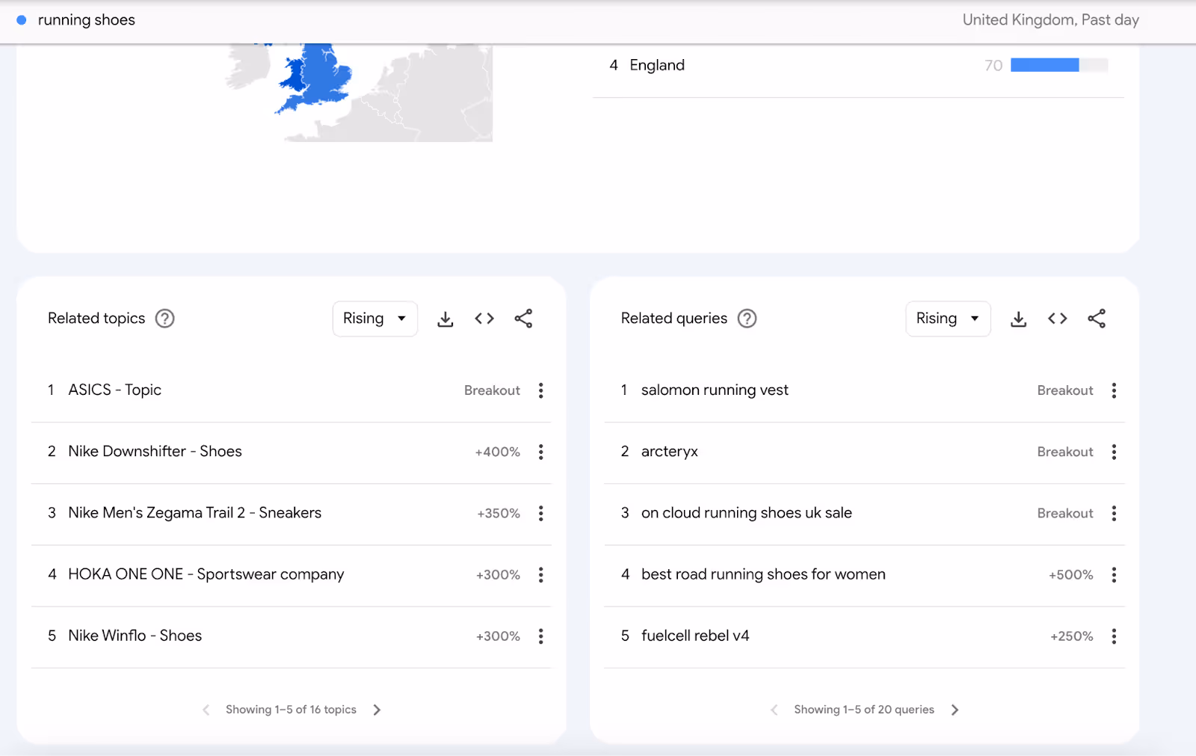This screenshot has height=756, width=1196.
Task: Embed Related queries widget
Action: 1058,319
